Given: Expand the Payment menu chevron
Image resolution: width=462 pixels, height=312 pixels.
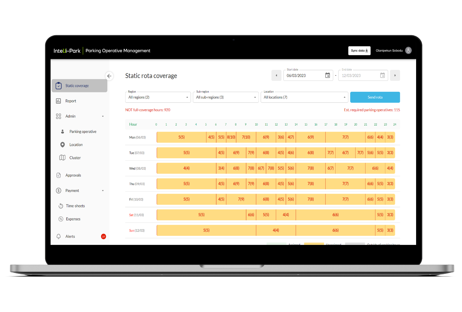Looking at the screenshot, I should click(103, 191).
